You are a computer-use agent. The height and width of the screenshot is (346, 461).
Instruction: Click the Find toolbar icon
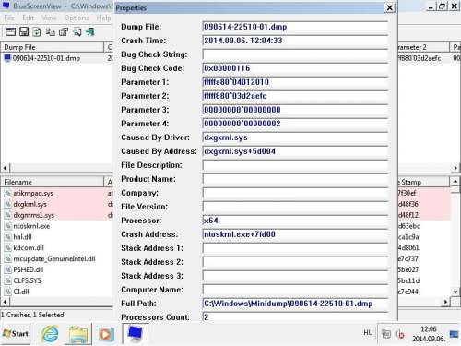coord(77,32)
